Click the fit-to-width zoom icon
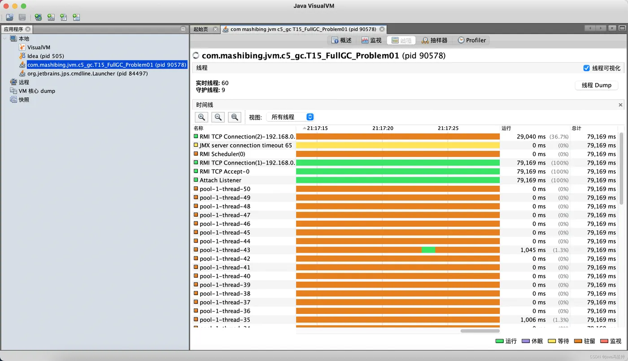Viewport: 628px width, 361px height. (235, 117)
